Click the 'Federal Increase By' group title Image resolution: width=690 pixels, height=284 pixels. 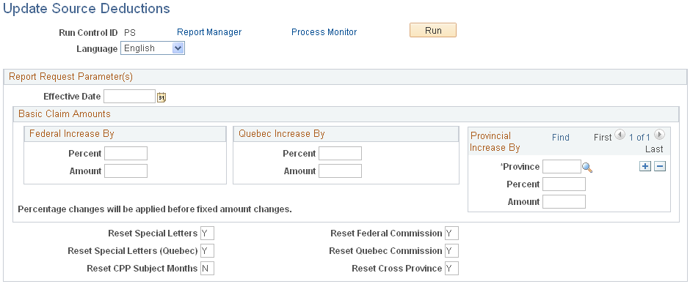72,134
